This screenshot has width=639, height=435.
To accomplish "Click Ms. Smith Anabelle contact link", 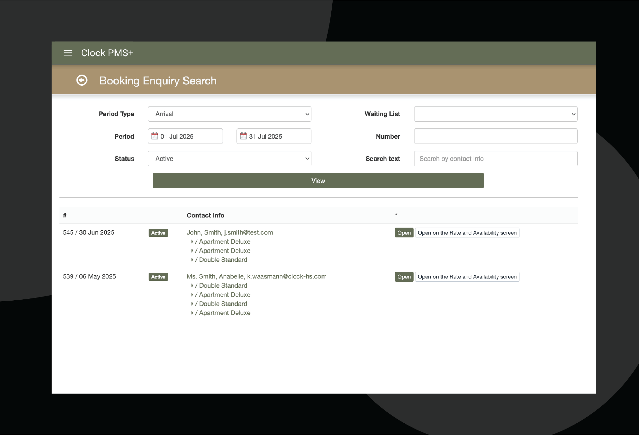I will (256, 276).
